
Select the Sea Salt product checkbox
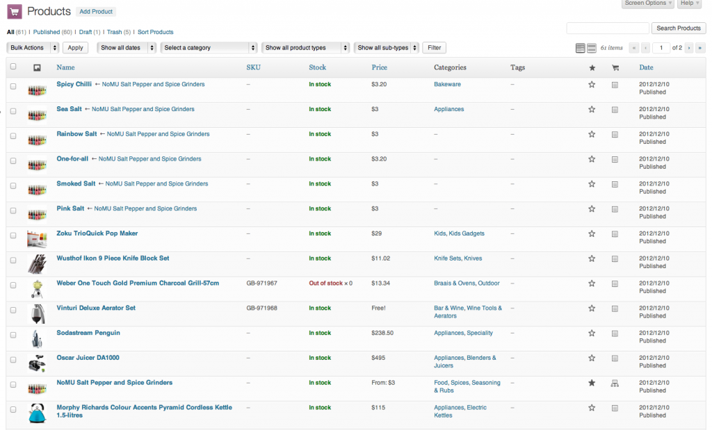(x=13, y=111)
